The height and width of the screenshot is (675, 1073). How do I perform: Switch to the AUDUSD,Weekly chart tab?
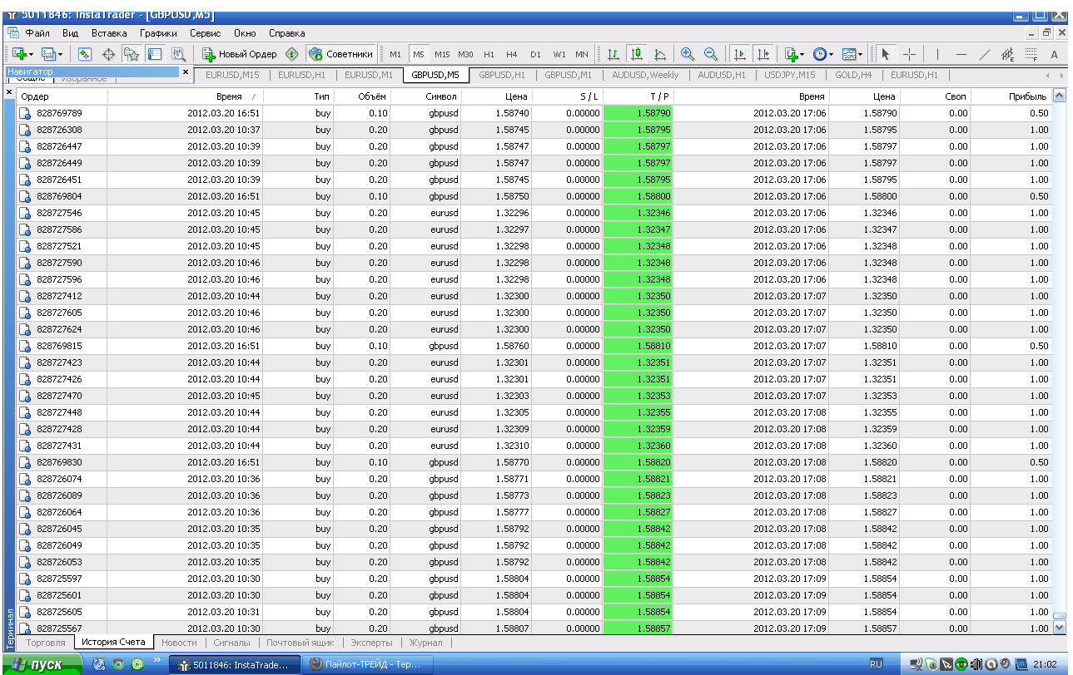pyautogui.click(x=645, y=75)
